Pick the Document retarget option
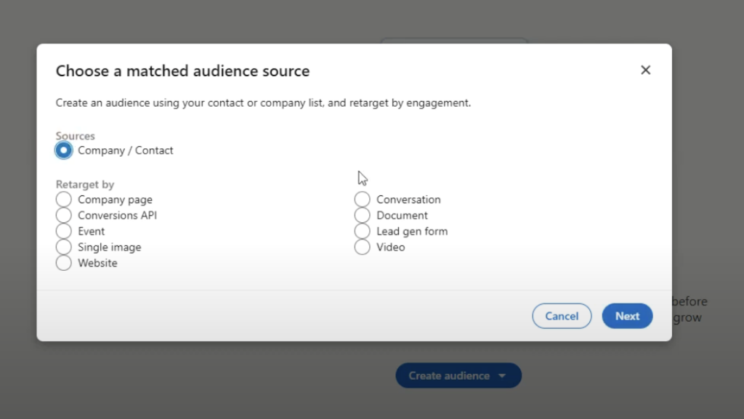 (362, 215)
